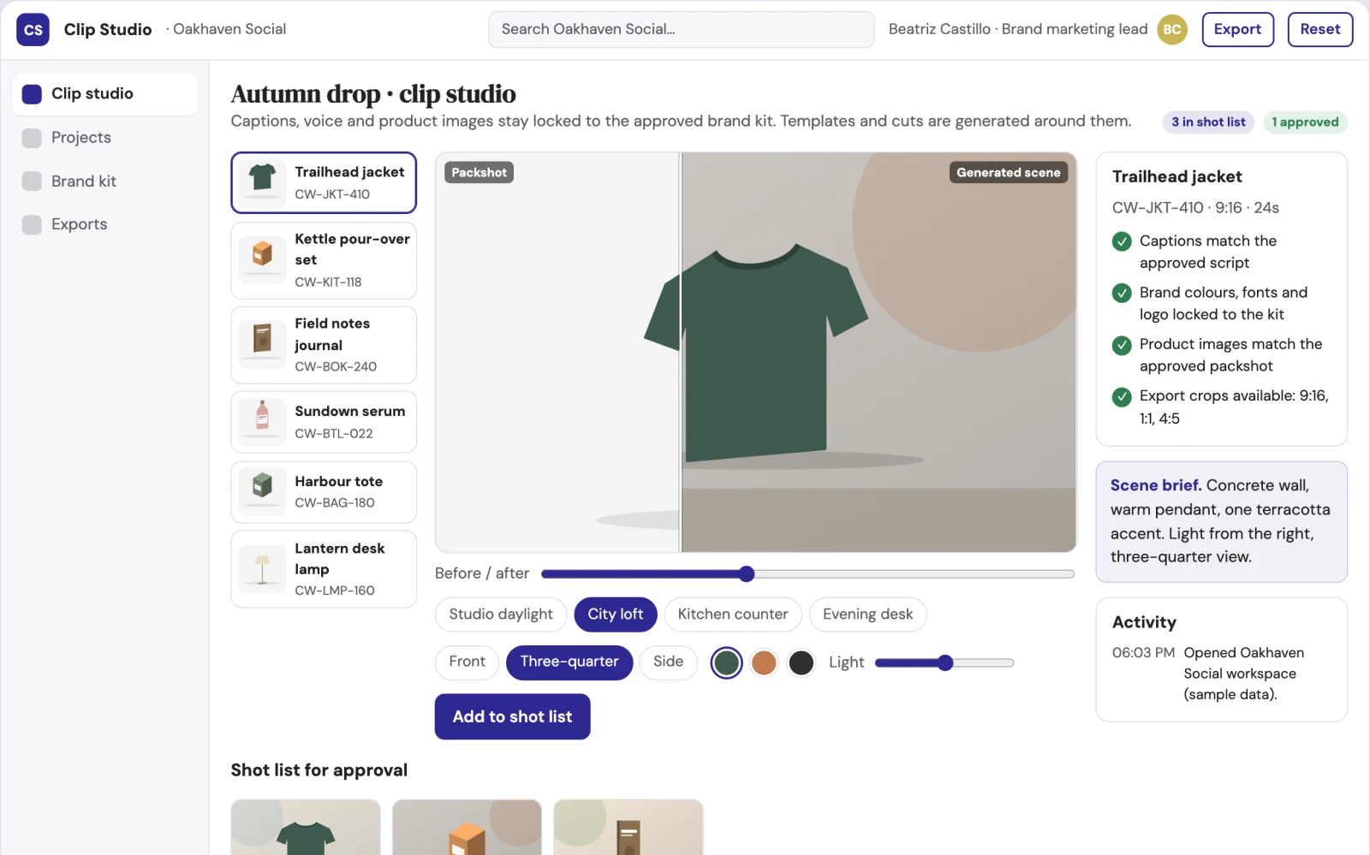Click the CS app logo icon

coord(33,29)
